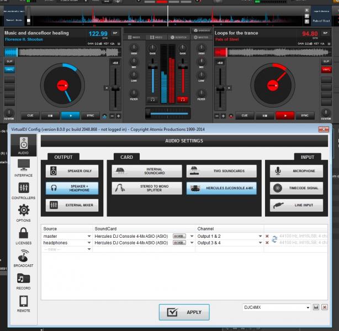The height and width of the screenshot is (331, 339).
Task: Open the Remote settings section
Action: 23,304
